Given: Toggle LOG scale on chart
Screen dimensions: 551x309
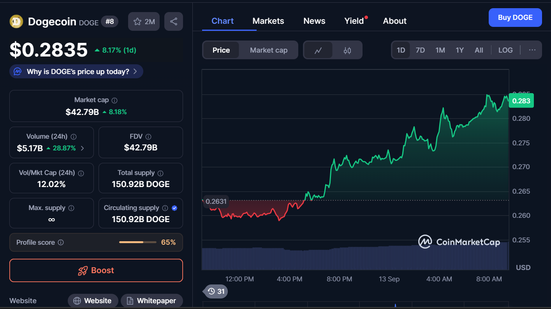Looking at the screenshot, I should click(x=505, y=50).
